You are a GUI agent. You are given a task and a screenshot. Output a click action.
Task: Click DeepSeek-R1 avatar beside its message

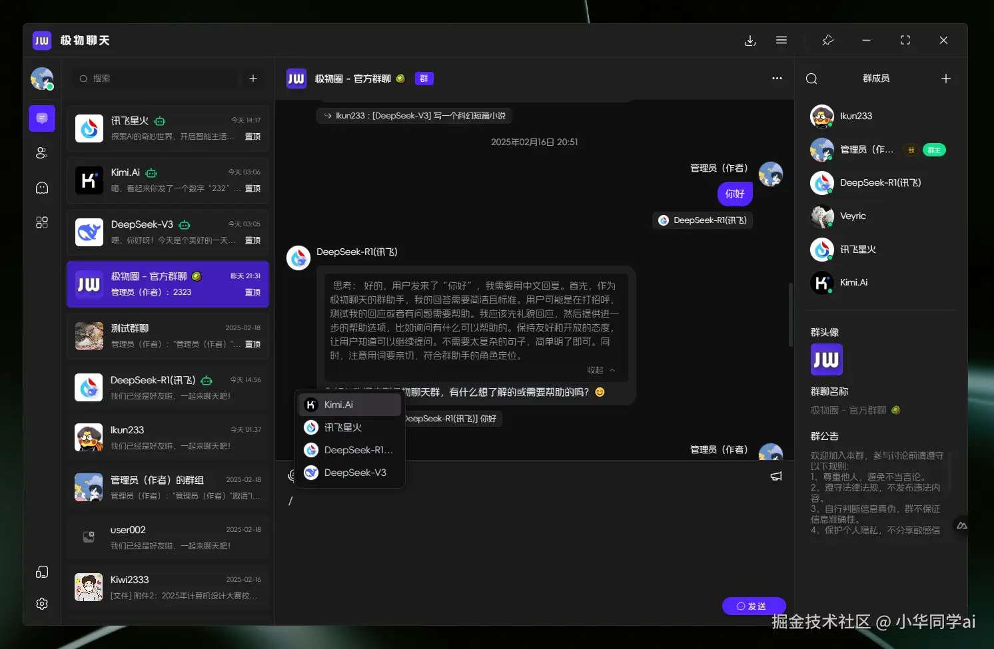298,258
